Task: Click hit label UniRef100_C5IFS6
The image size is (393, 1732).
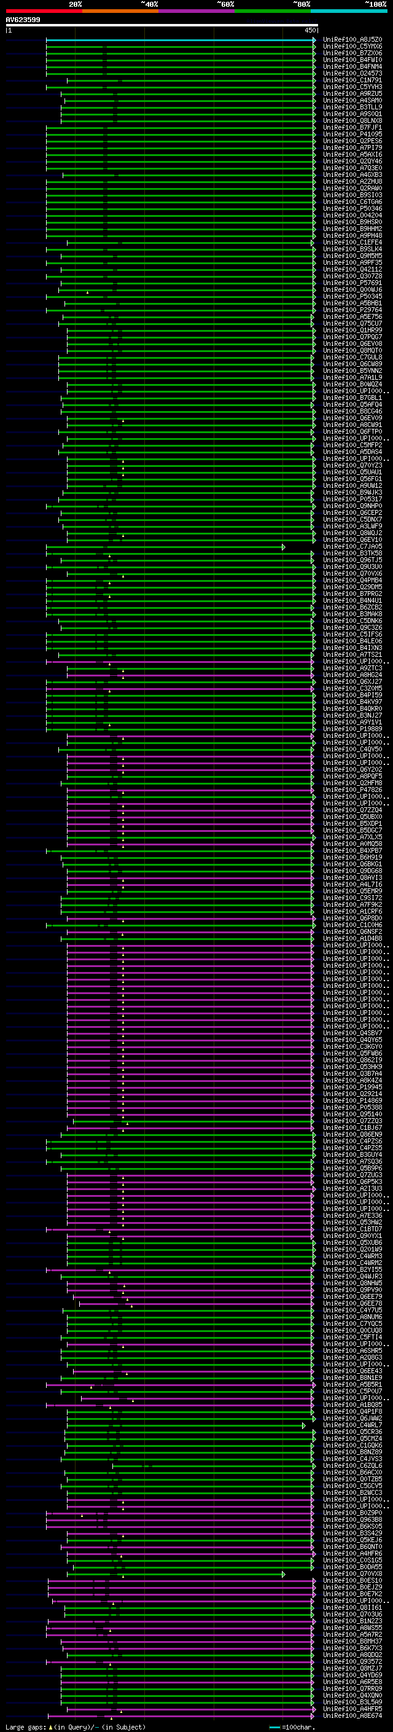Action: [352, 634]
